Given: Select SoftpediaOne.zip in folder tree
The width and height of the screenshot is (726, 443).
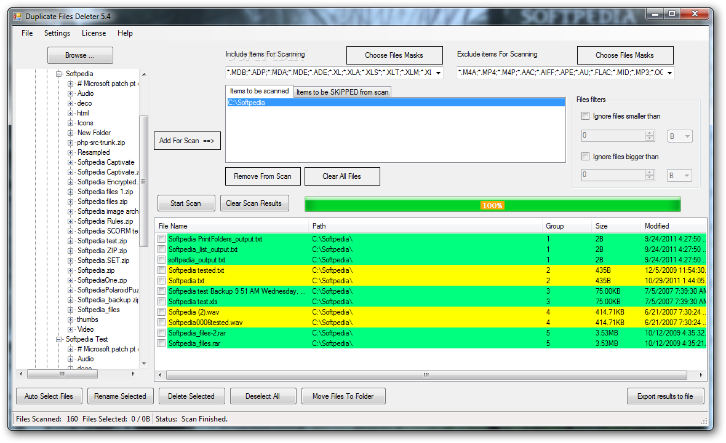Looking at the screenshot, I should [102, 280].
